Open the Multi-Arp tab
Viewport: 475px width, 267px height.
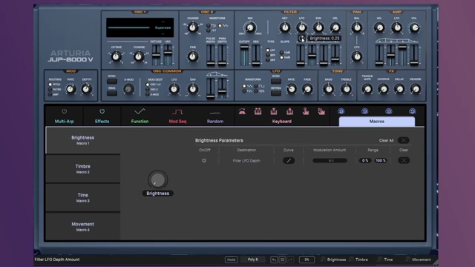(x=65, y=121)
